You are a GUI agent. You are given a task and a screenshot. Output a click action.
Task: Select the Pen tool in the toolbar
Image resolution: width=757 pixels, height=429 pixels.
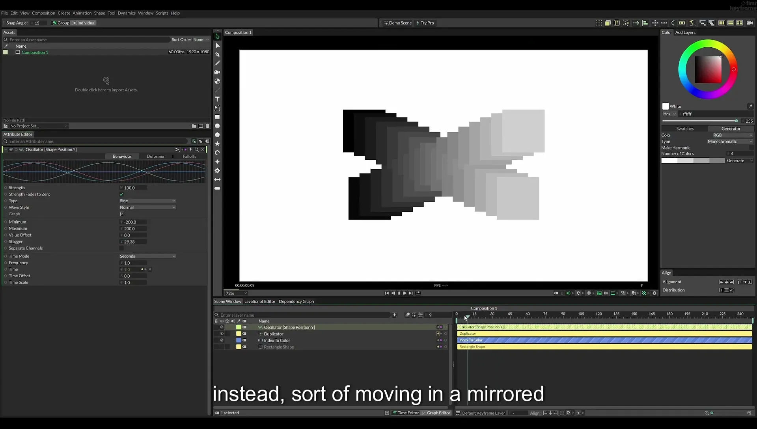click(217, 54)
